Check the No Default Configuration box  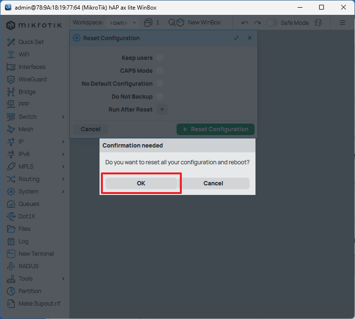tap(160, 84)
